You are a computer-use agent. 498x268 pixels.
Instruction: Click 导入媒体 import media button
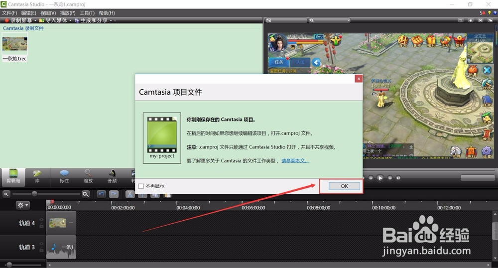point(53,20)
